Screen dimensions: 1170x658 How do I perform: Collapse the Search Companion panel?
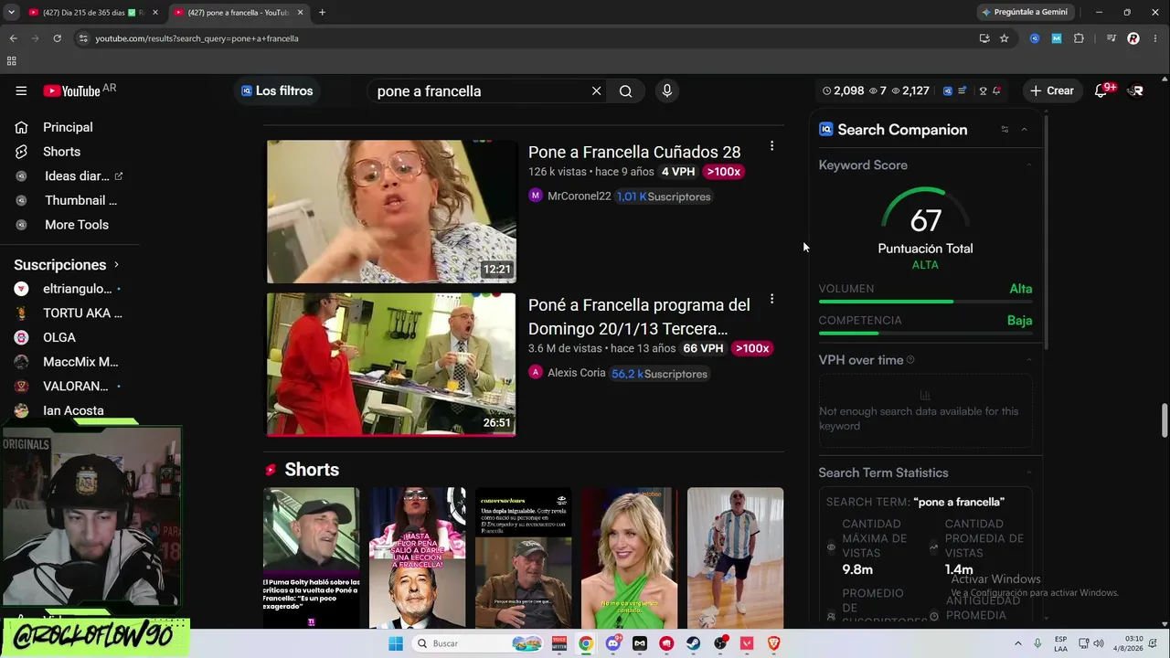[x=1024, y=130]
